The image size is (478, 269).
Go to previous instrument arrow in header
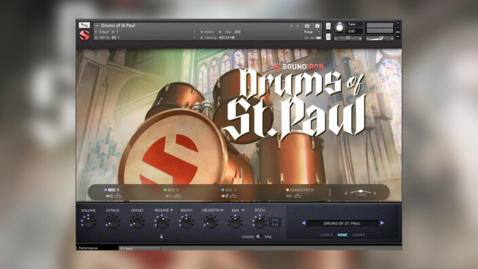(x=292, y=26)
